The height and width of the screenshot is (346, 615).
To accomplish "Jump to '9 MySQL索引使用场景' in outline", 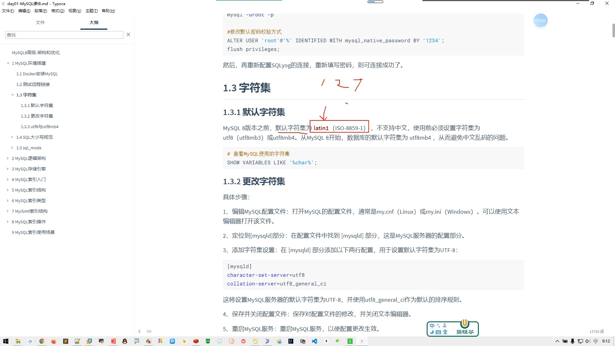I will tap(33, 232).
